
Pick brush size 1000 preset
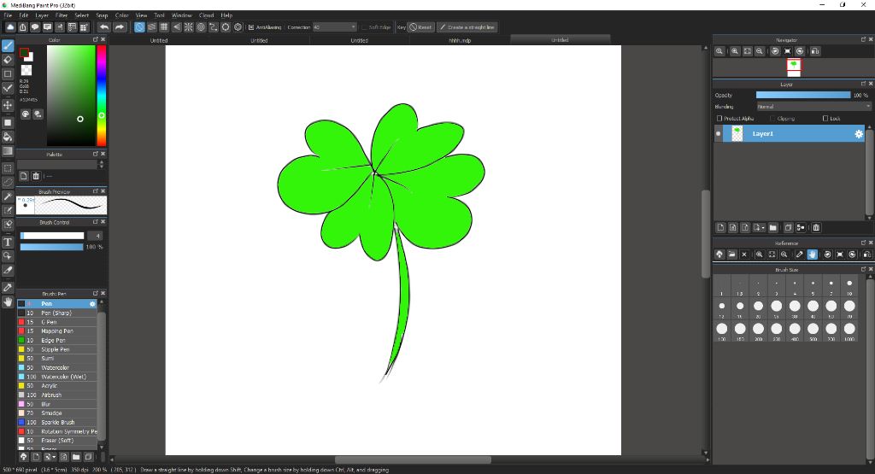(849, 329)
